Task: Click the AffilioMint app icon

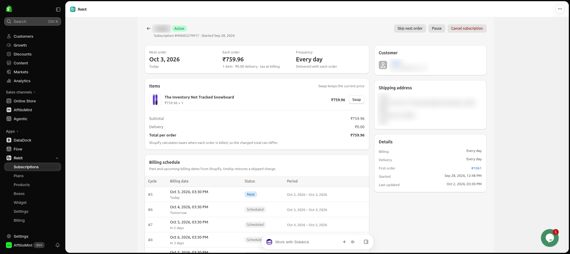Action: [9, 110]
